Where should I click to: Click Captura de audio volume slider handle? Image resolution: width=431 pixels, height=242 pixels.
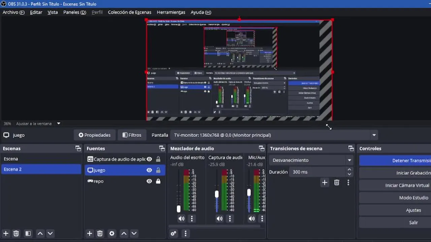pos(217,194)
